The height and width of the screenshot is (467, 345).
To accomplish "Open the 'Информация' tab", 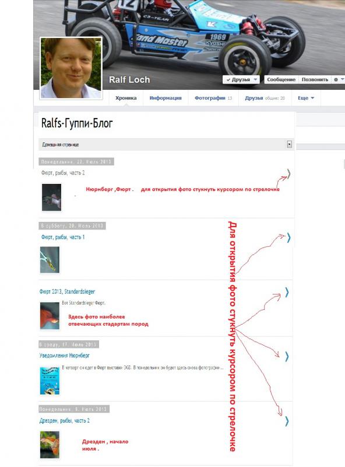I will point(166,98).
